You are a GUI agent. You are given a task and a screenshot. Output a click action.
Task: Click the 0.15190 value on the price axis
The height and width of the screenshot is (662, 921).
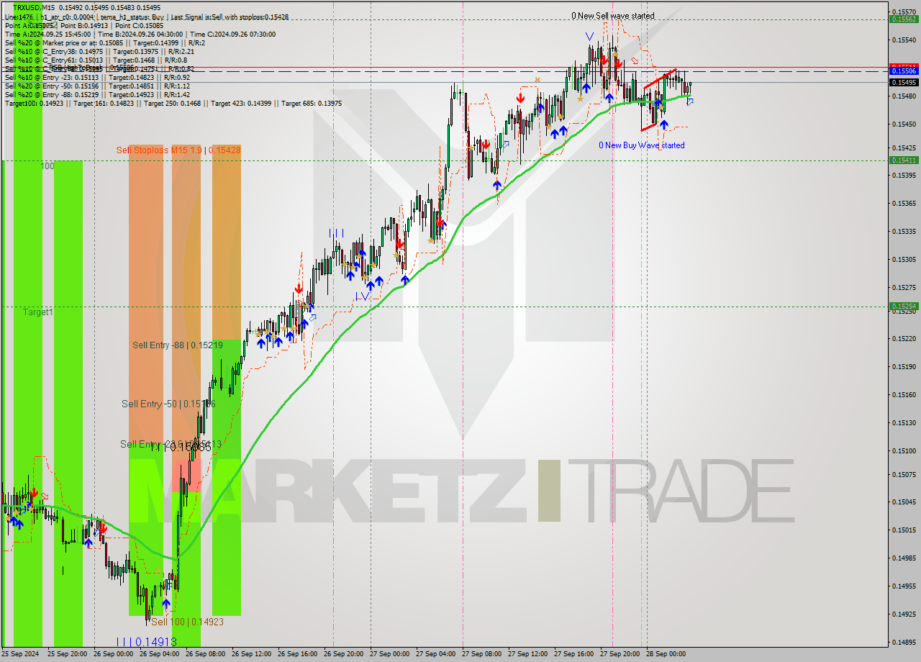904,366
